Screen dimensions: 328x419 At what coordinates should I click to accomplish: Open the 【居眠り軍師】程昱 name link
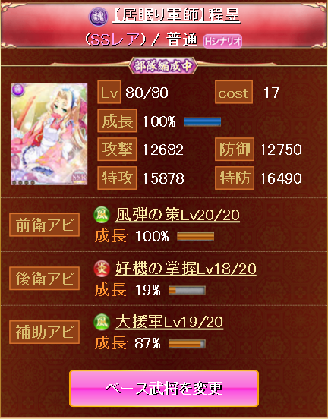click(176, 16)
